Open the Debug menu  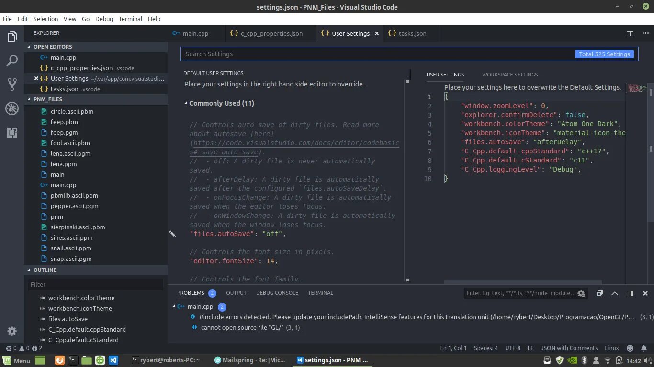click(x=104, y=19)
